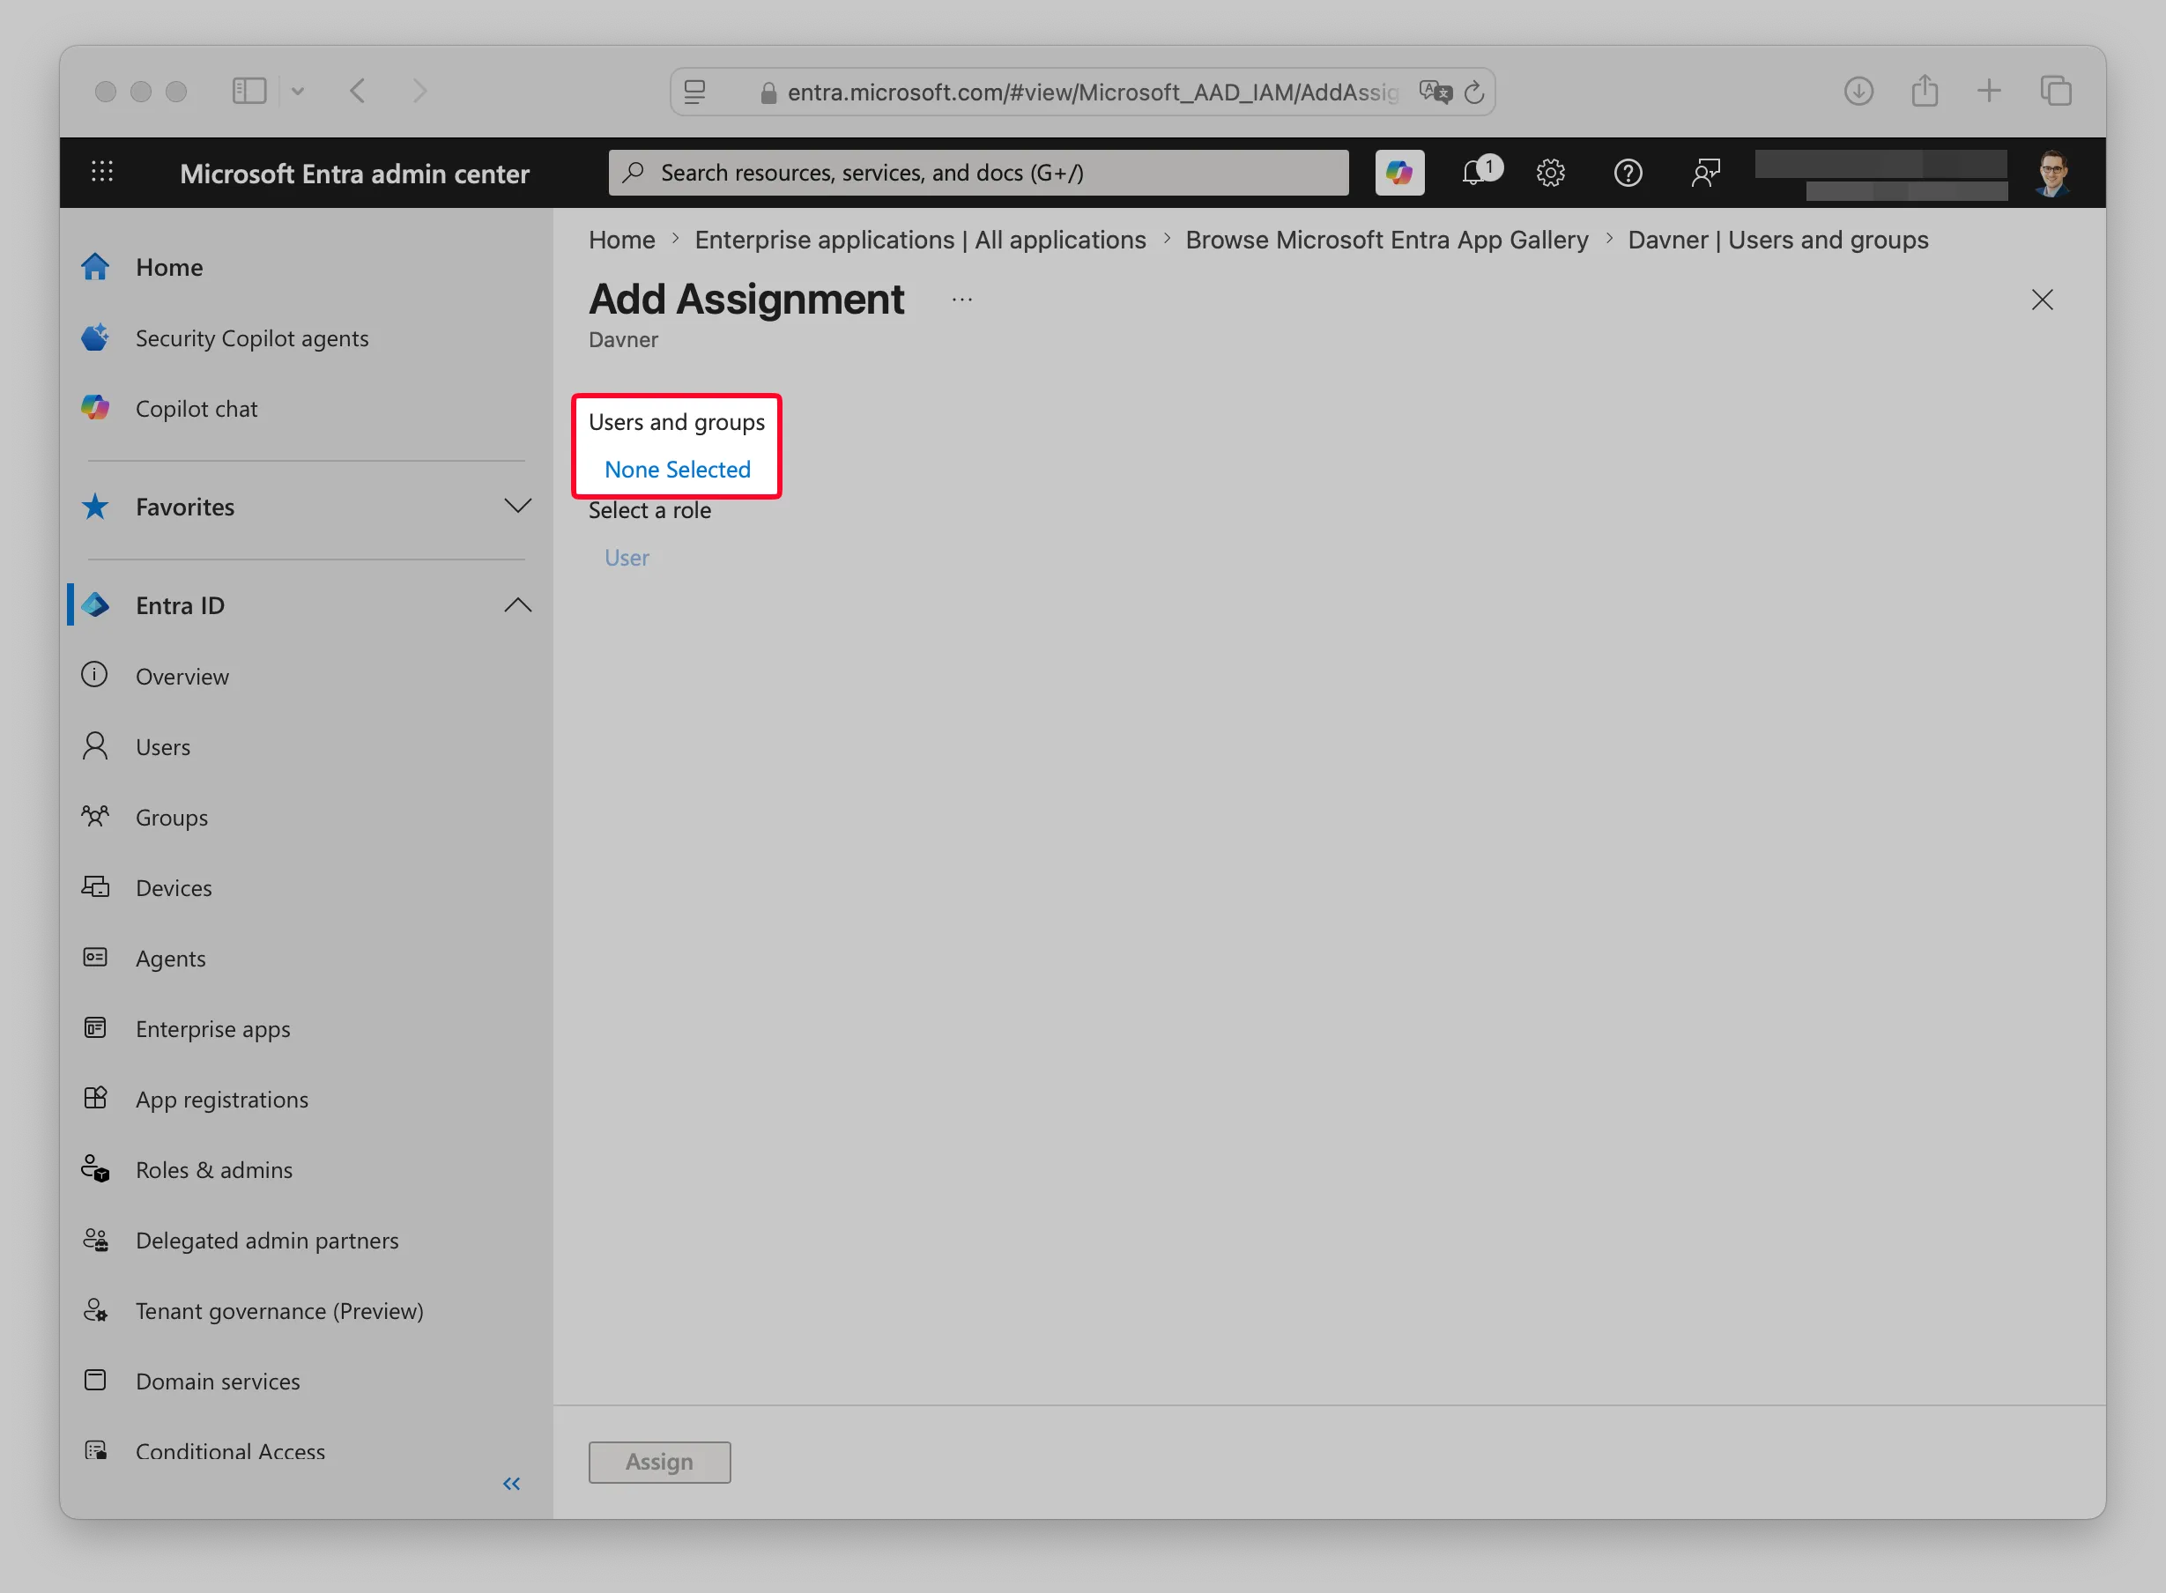
Task: Show Safari tab overview
Action: point(2055,92)
